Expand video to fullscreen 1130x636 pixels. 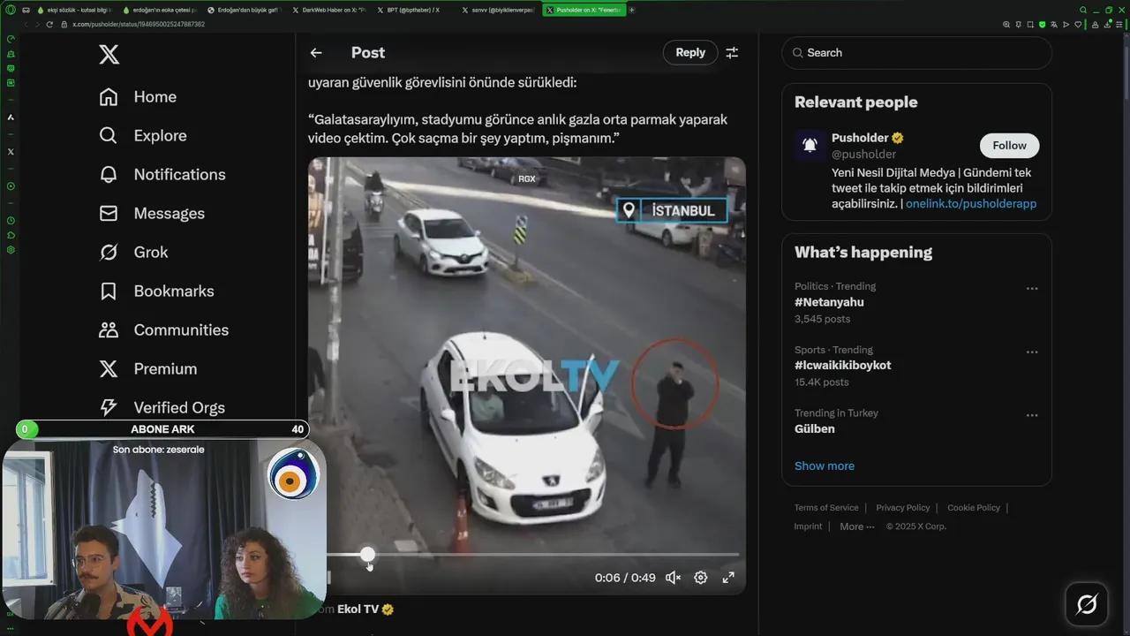728,578
